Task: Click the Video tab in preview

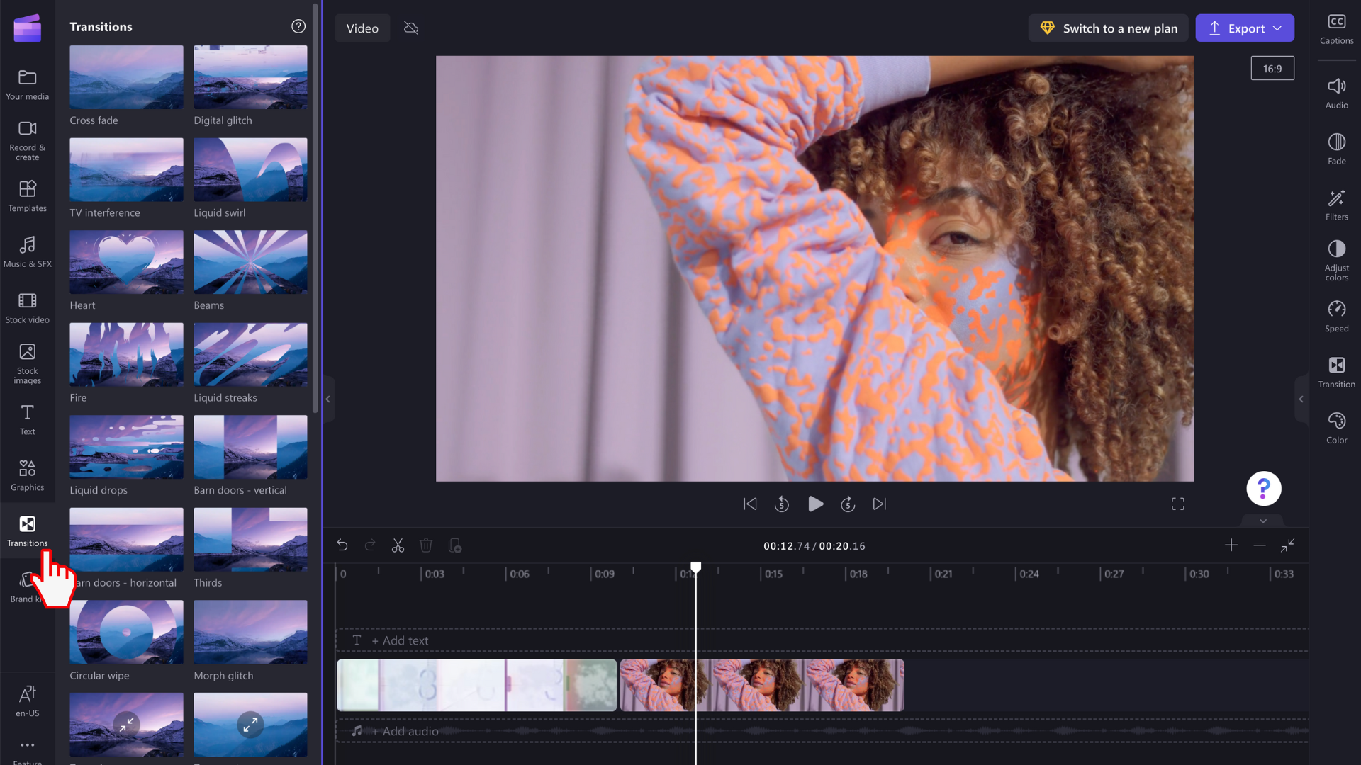Action: click(363, 28)
